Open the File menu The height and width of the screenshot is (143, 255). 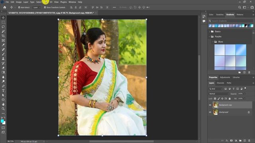pyautogui.click(x=7, y=2)
